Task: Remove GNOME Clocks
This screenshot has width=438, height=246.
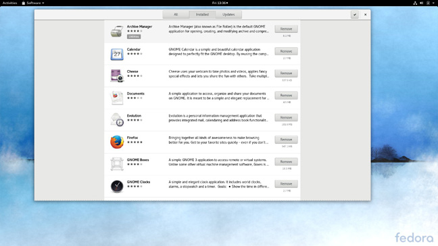Action: [286, 184]
